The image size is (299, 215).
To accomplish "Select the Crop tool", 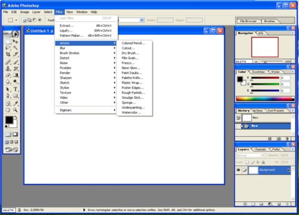I will tap(8, 54).
